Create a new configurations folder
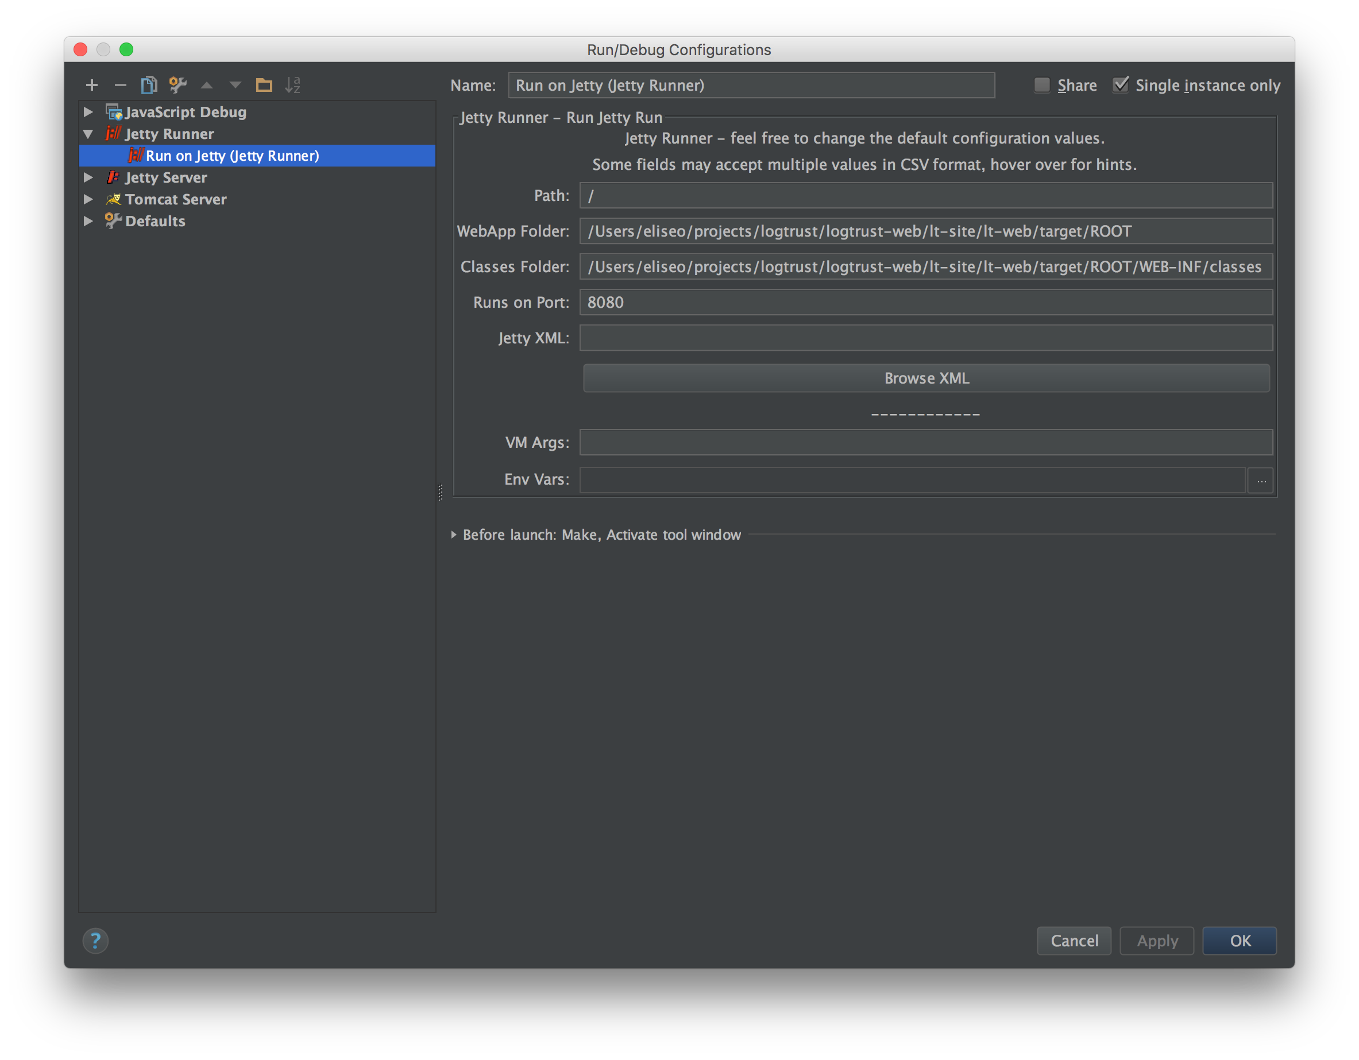 pos(264,84)
